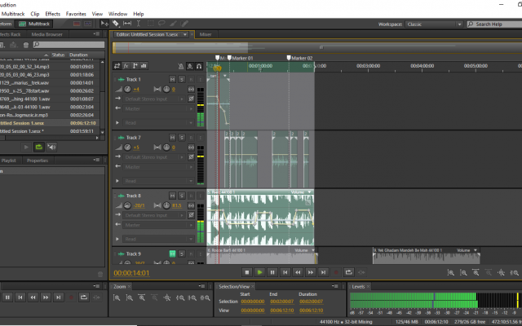Open the Effects menu
Viewport: 522px width, 326px height.
pos(52,14)
